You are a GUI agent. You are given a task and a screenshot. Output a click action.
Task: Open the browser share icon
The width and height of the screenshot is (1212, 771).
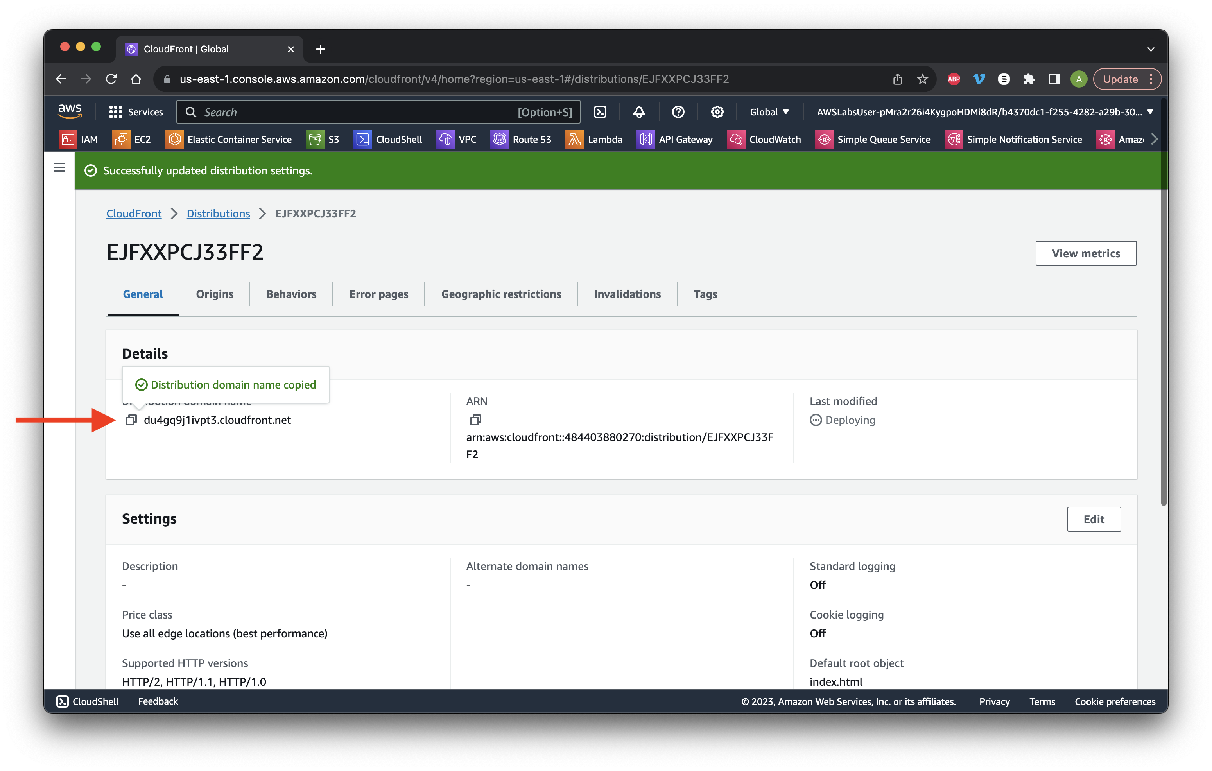[897, 79]
